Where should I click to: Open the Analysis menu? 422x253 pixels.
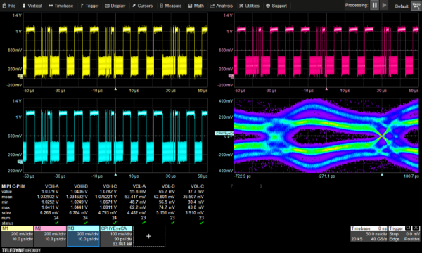coord(222,6)
